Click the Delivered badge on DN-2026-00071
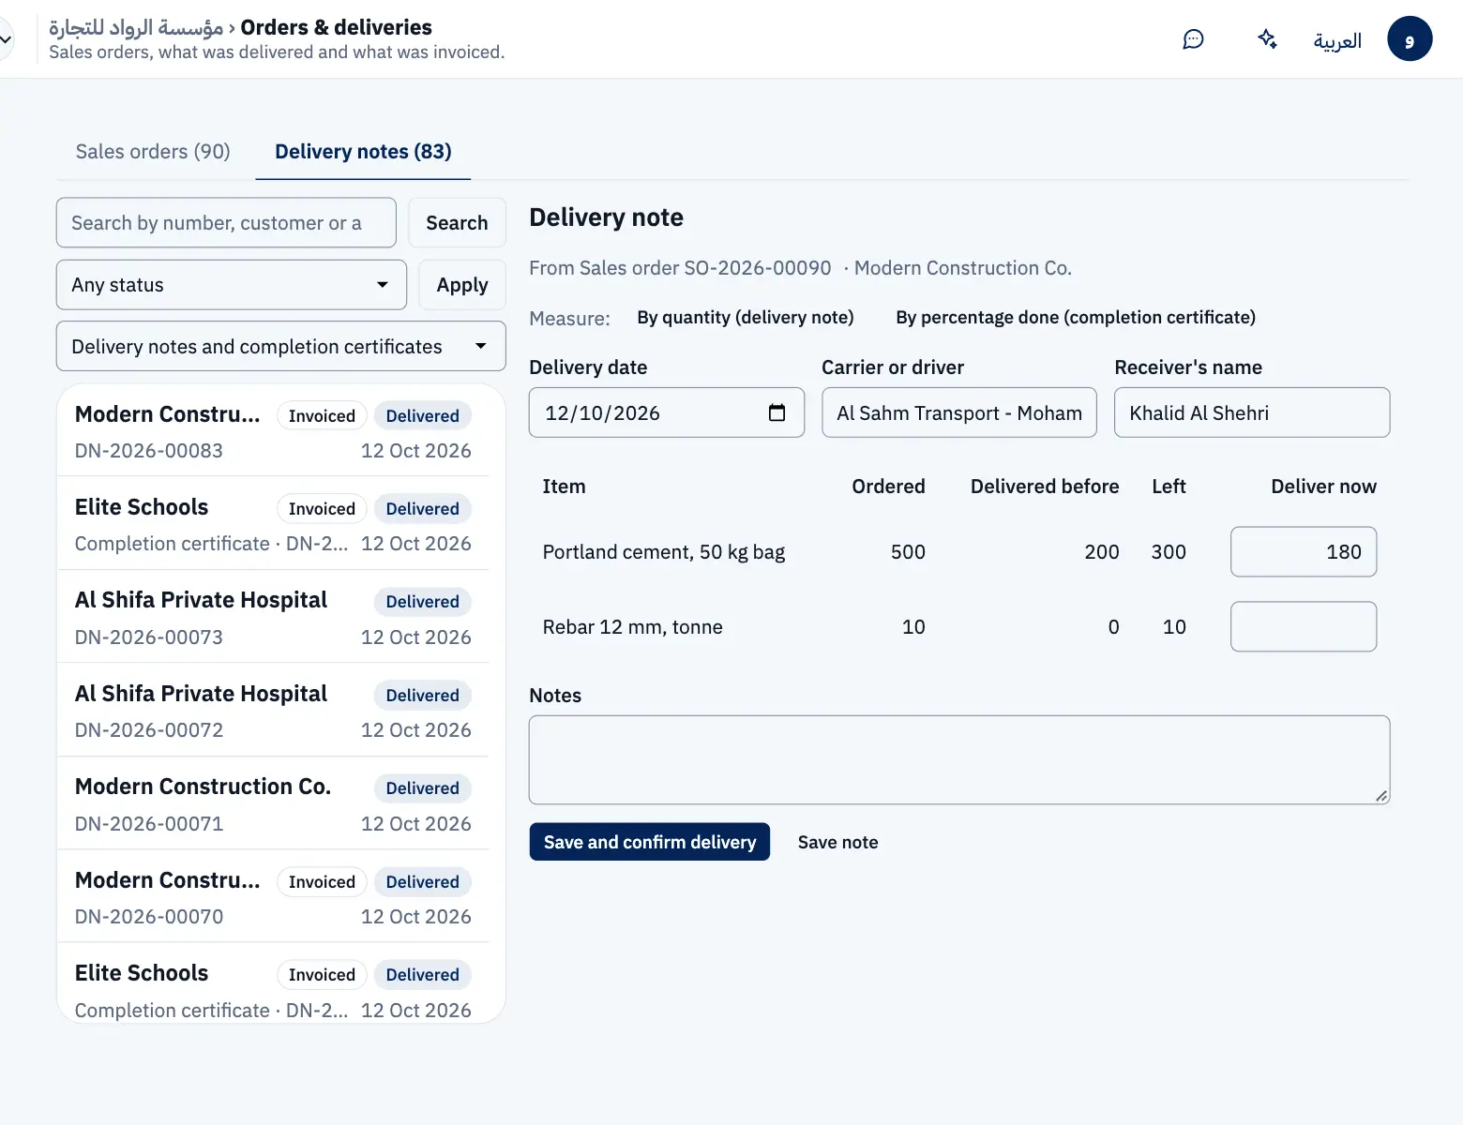 tap(422, 788)
